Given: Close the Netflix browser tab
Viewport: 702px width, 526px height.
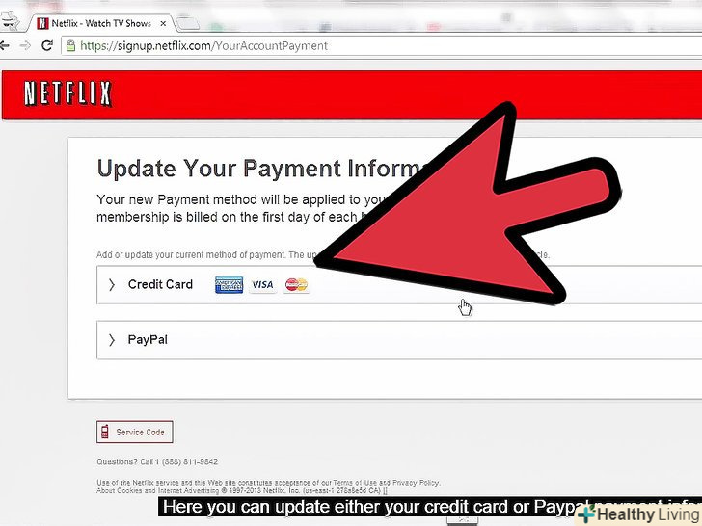Looking at the screenshot, I should pos(163,23).
